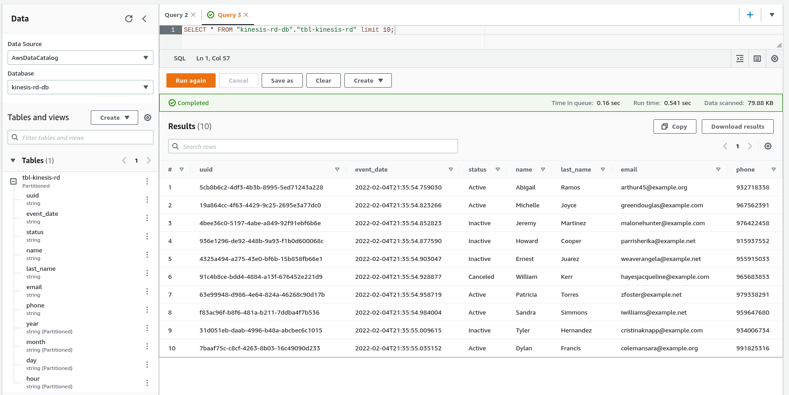Open the Data Source dropdown
This screenshot has width=789, height=395.
pos(81,58)
